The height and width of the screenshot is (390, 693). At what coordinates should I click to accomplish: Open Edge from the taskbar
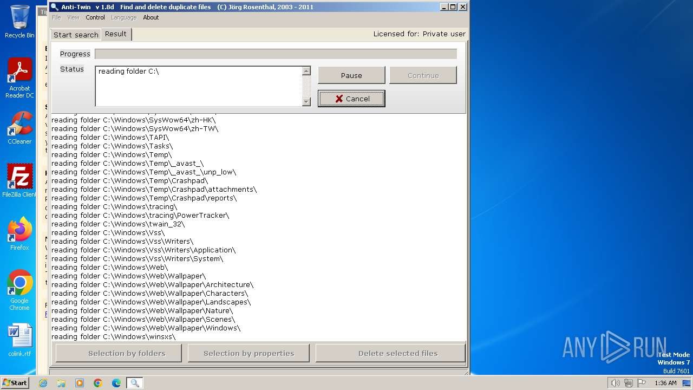[116, 383]
